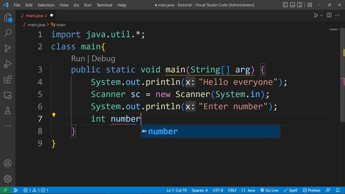Click the Debug code lens link
The image size is (345, 194).
pyautogui.click(x=103, y=59)
